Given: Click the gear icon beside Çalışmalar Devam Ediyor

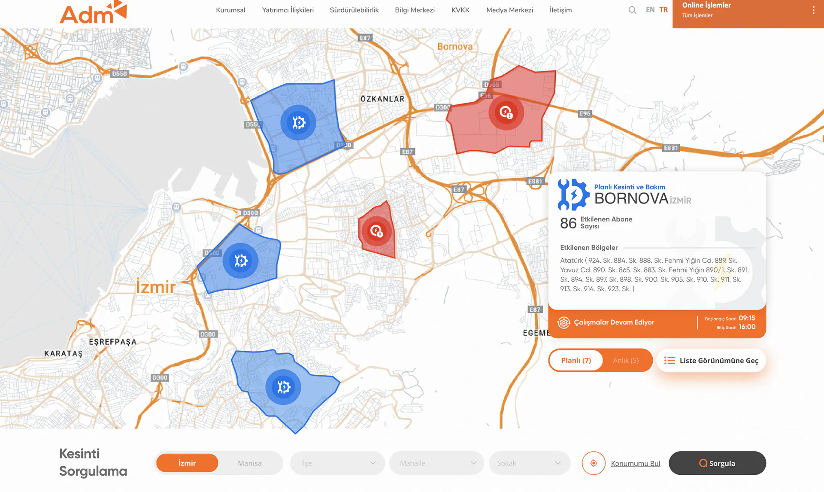Looking at the screenshot, I should (x=563, y=322).
